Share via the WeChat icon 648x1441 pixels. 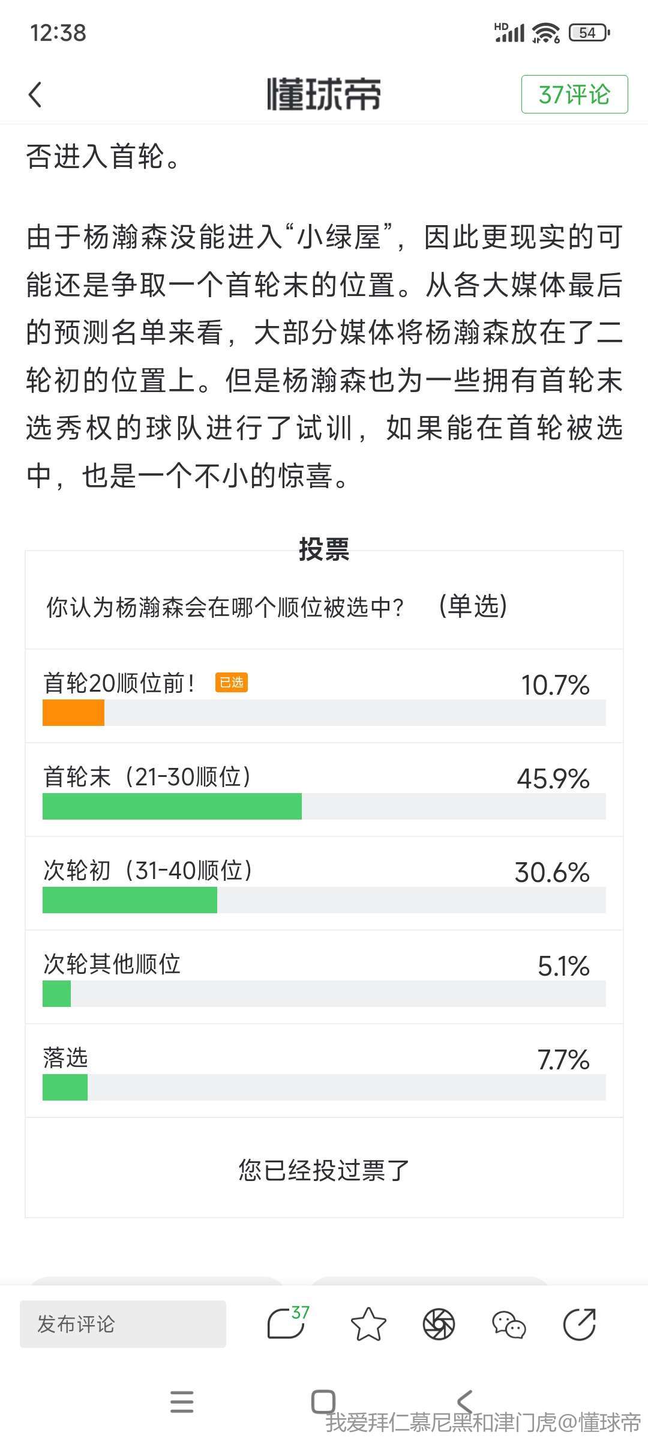coord(509,1324)
